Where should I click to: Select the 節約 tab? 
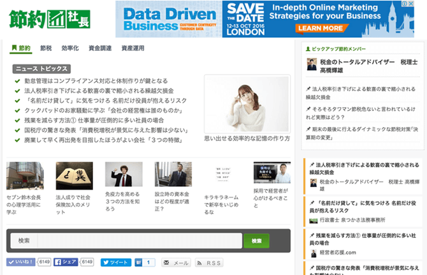21,48
